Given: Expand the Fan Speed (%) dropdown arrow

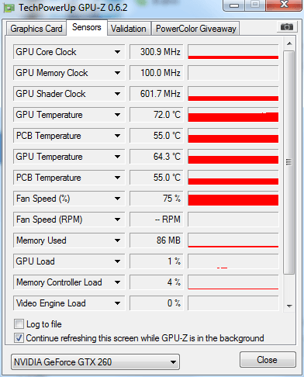Looking at the screenshot, I should tap(117, 199).
